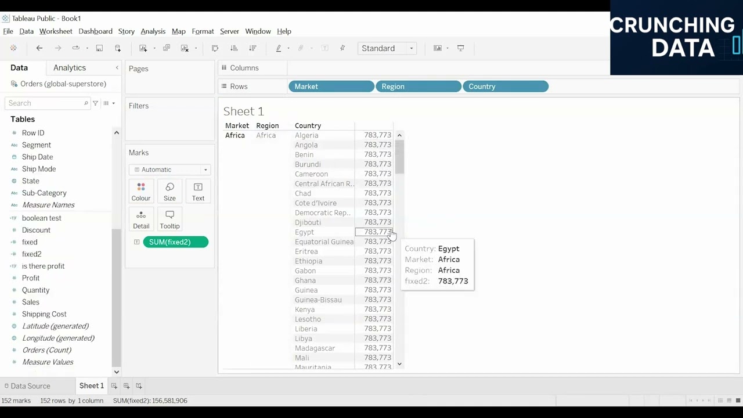Viewport: 743px width, 418px height.
Task: Click the Detail marks card button
Action: point(141,219)
